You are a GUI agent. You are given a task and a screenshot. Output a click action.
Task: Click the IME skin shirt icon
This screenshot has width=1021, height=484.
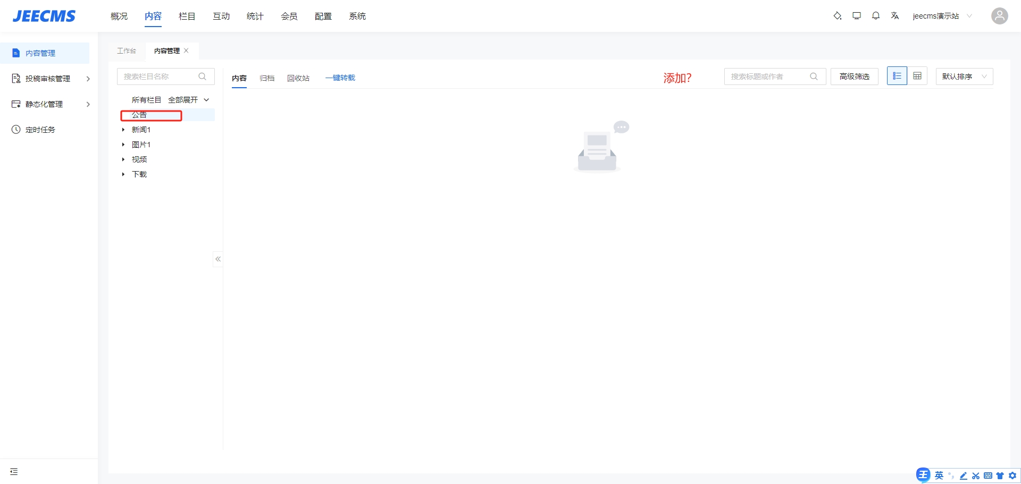1000,476
